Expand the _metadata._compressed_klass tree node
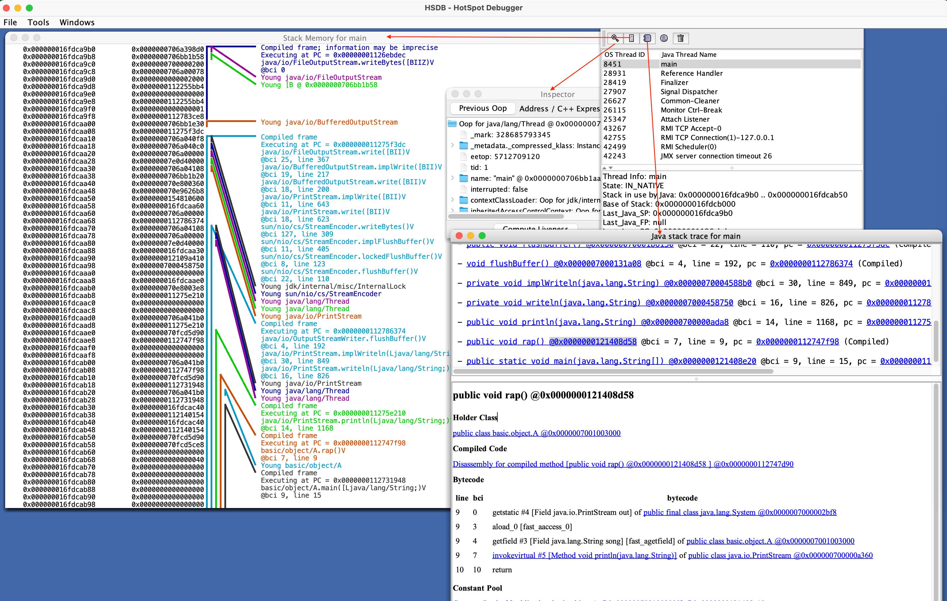The height and width of the screenshot is (601, 947). coord(453,146)
